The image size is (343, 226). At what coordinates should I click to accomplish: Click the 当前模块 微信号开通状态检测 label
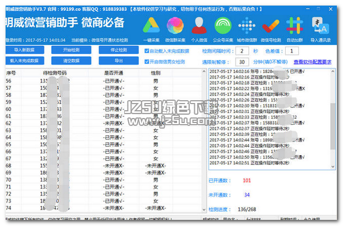pos(100,40)
